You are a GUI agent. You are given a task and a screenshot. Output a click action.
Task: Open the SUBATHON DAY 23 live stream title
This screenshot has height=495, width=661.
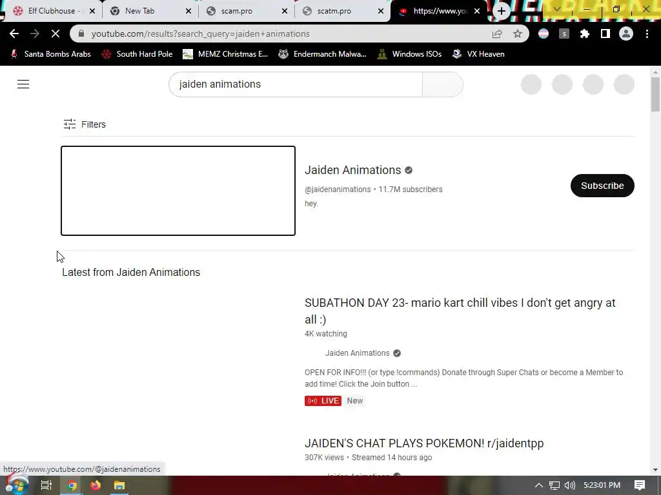click(x=460, y=311)
